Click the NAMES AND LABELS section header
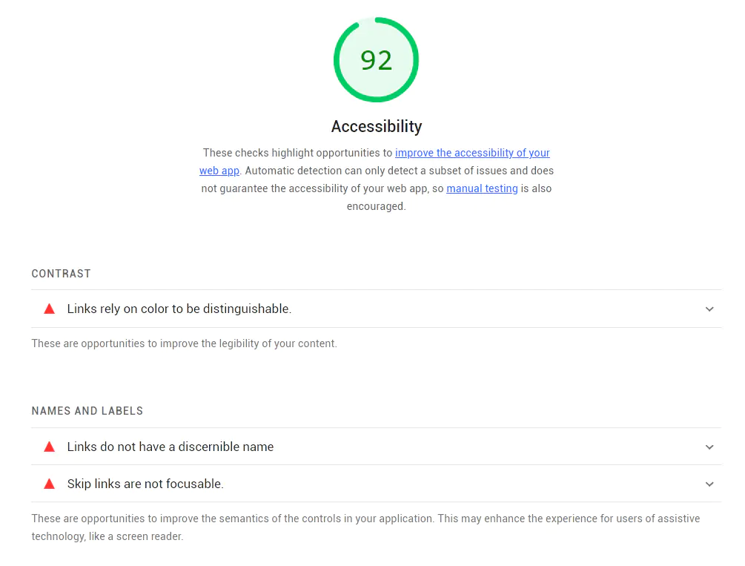The height and width of the screenshot is (566, 745). [x=87, y=411]
